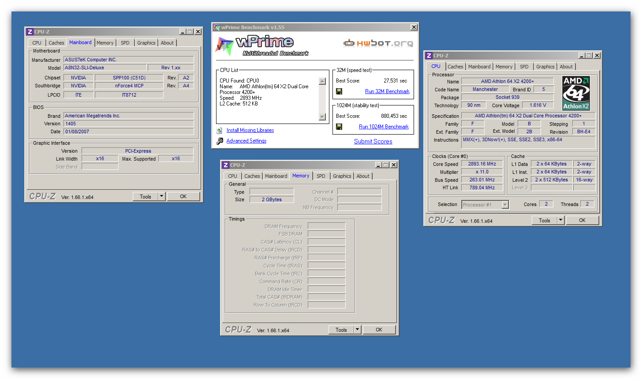Click OK button in Memory CPU-Z window
This screenshot has width=642, height=379.
tap(379, 330)
